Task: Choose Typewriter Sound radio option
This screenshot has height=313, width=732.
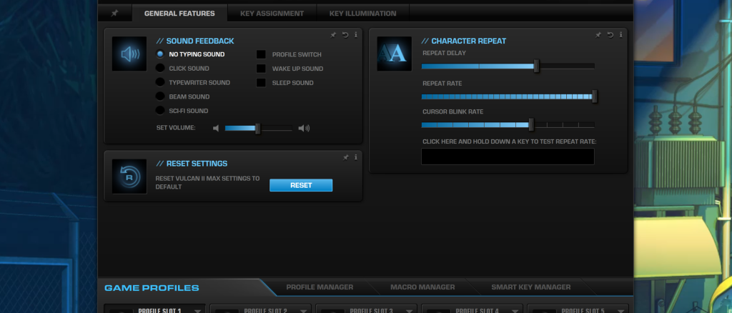Action: (x=160, y=82)
